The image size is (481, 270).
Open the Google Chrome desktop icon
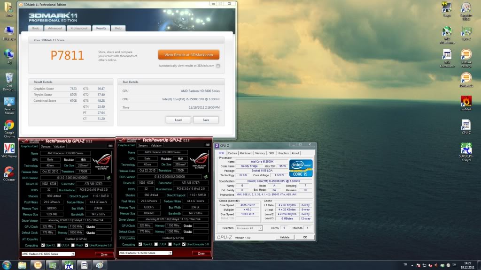click(x=9, y=126)
